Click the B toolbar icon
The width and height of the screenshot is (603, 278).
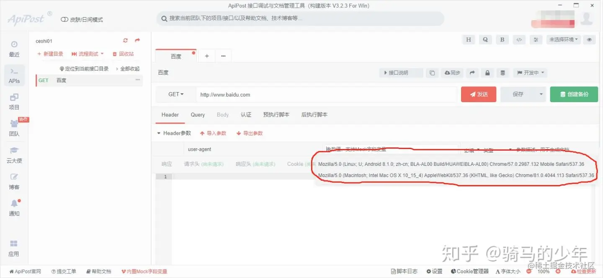tap(502, 40)
